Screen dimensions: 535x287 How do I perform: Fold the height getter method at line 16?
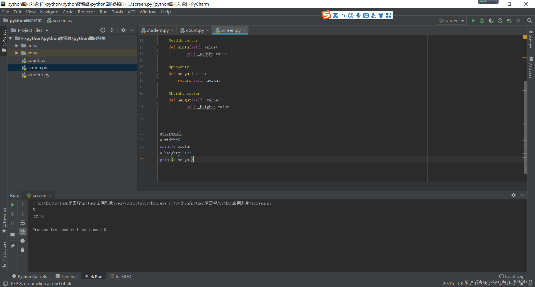[157, 74]
